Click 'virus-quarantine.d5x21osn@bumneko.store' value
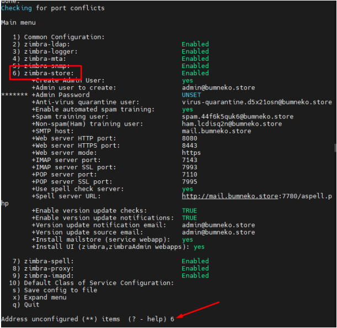 (x=257, y=102)
